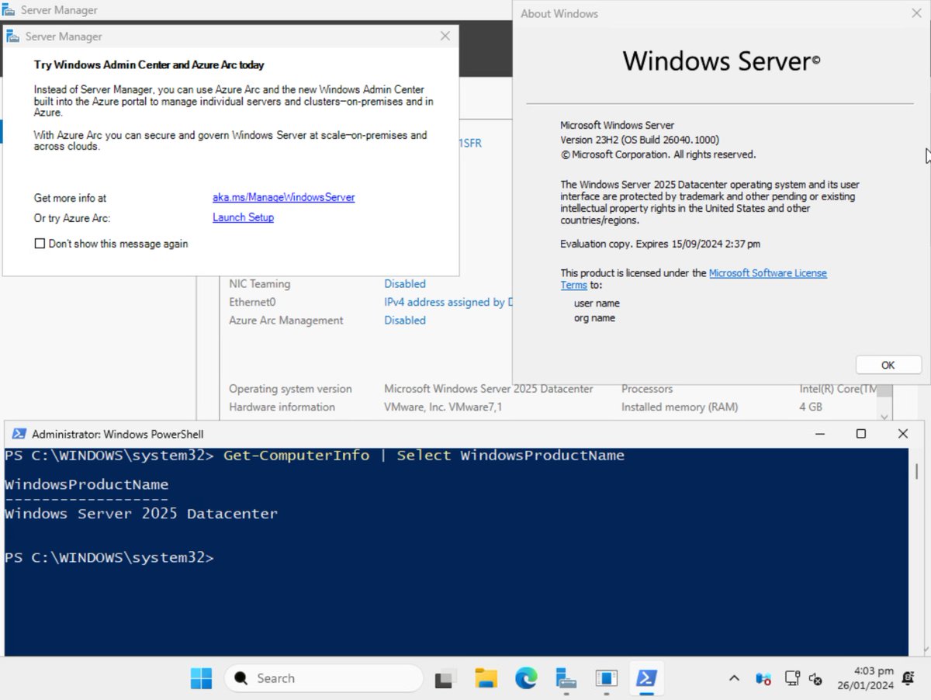Viewport: 931px width, 700px height.
Task: Click the NIC Teaming label
Action: point(259,284)
